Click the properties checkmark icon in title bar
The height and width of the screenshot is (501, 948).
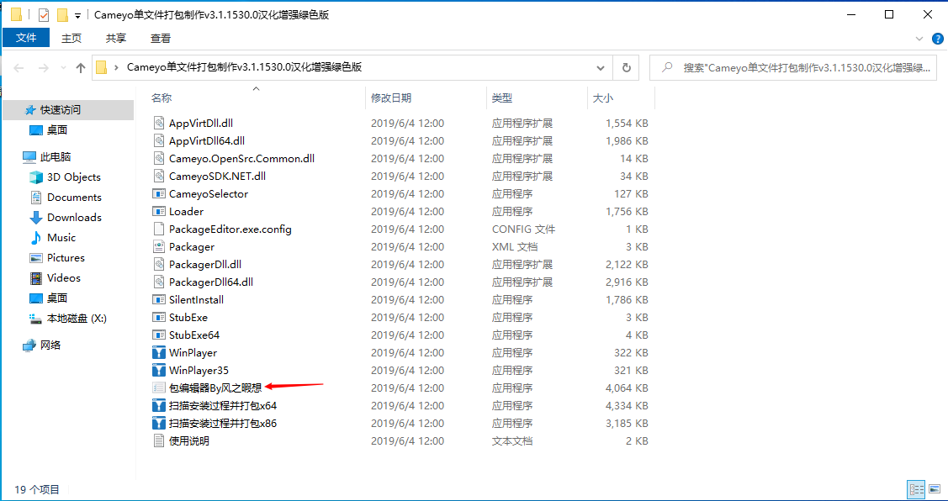pyautogui.click(x=44, y=15)
